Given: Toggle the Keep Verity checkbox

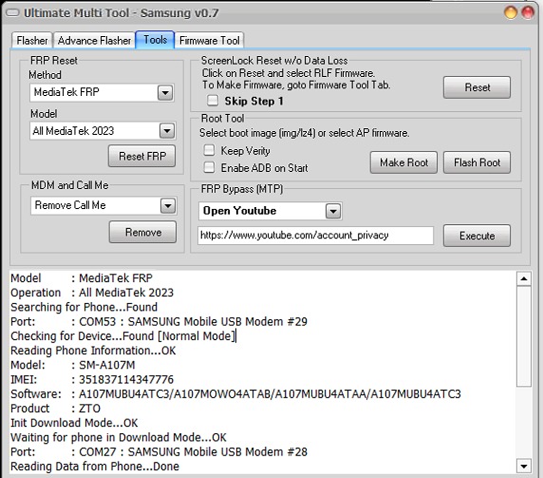Looking at the screenshot, I should tap(209, 150).
